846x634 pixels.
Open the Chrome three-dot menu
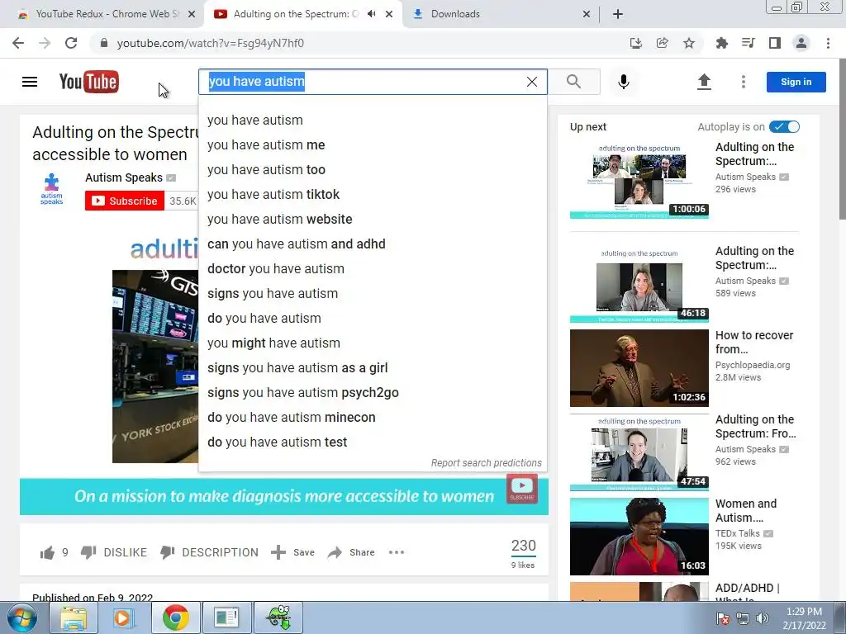coord(828,43)
